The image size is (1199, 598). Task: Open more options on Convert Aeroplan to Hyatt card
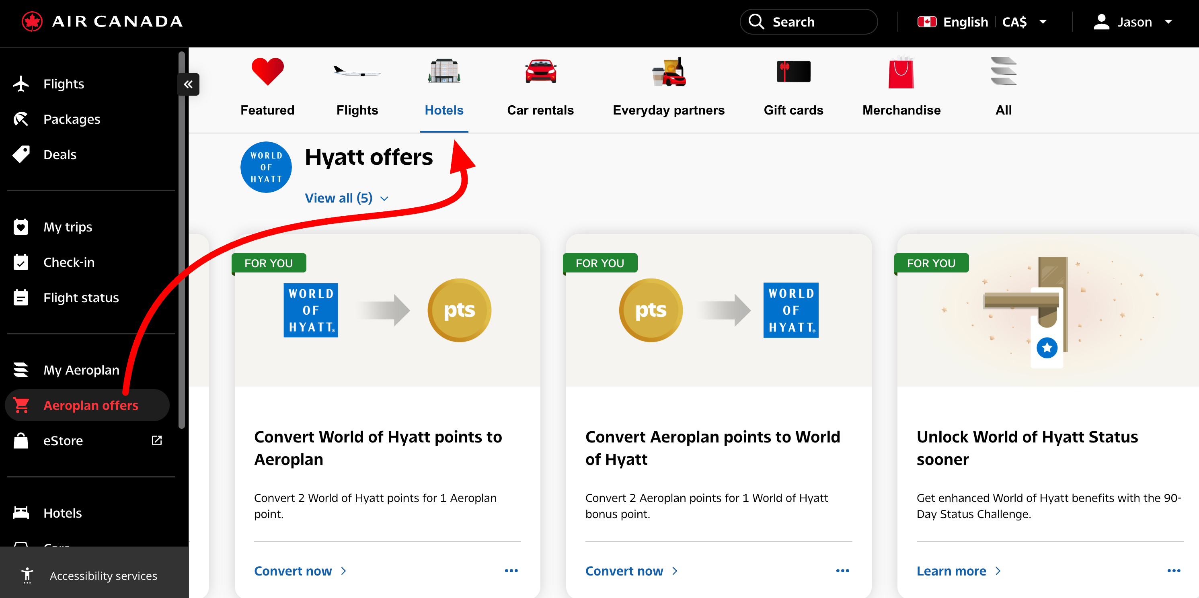pyautogui.click(x=842, y=571)
